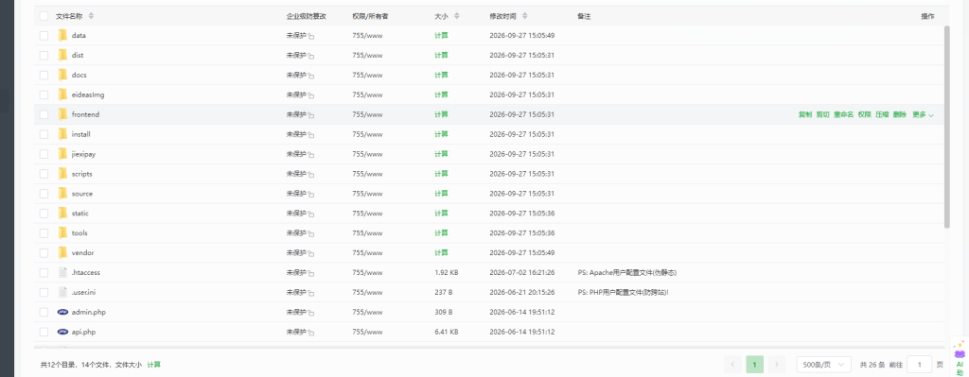Click 权限 in frontend row
Viewport: 969px width, 377px height.
coord(864,114)
